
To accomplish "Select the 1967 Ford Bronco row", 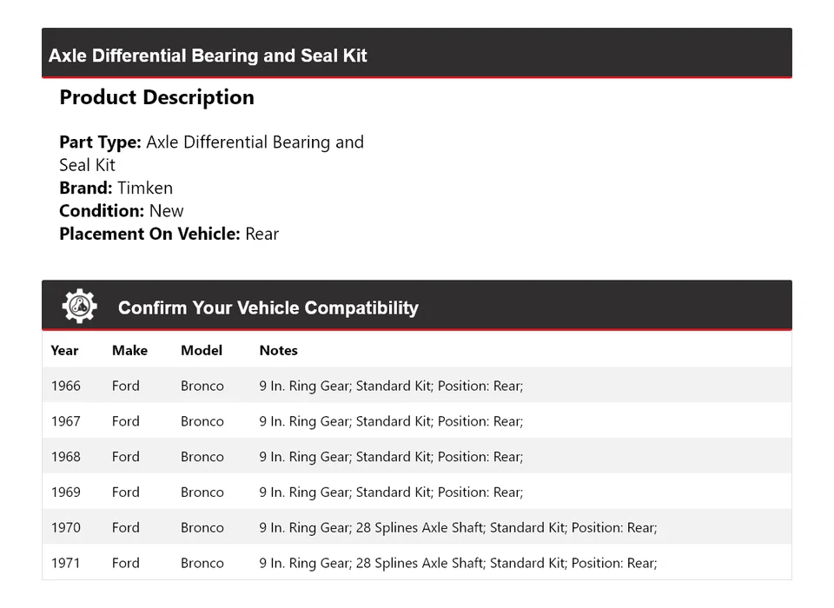I will click(x=416, y=421).
